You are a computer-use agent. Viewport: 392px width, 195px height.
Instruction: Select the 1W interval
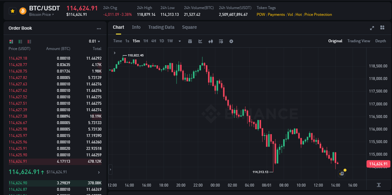[170, 41]
